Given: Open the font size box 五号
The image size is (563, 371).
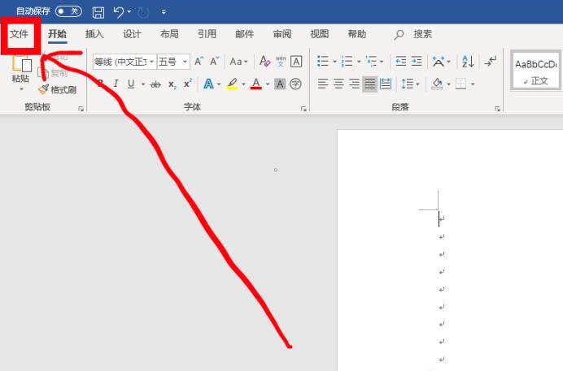Looking at the screenshot, I should [x=173, y=62].
